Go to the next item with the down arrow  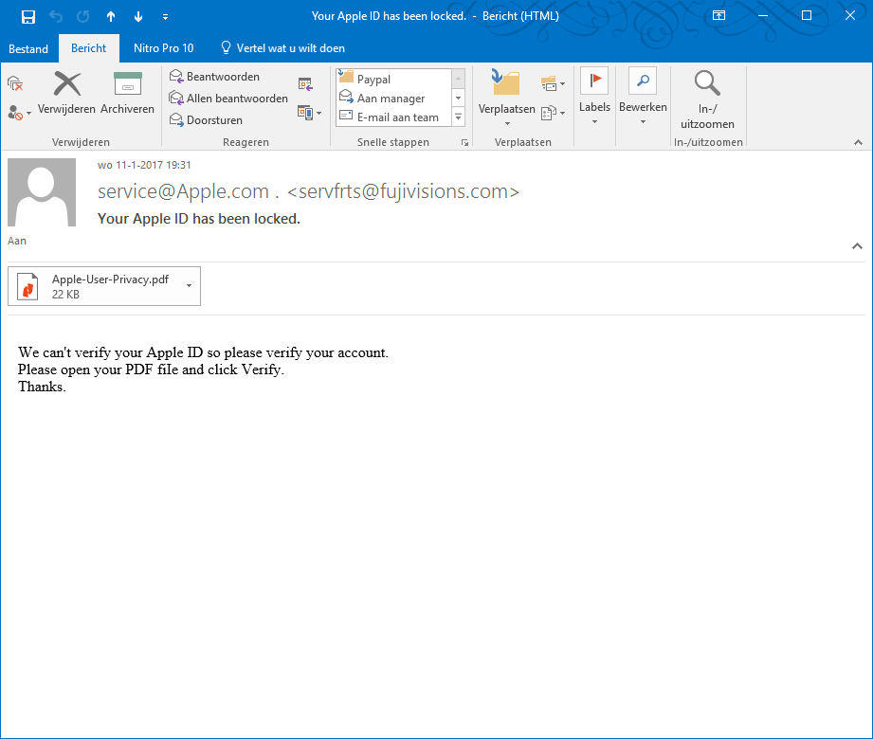click(x=138, y=17)
